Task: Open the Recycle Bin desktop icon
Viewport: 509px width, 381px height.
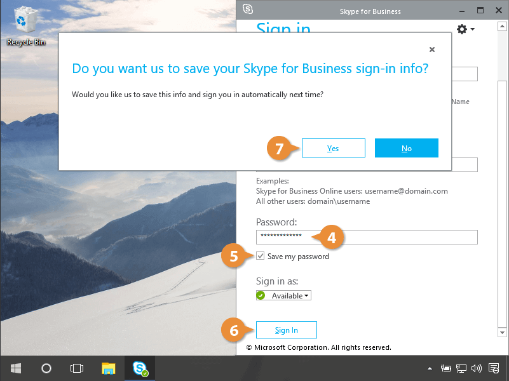Action: click(x=21, y=29)
